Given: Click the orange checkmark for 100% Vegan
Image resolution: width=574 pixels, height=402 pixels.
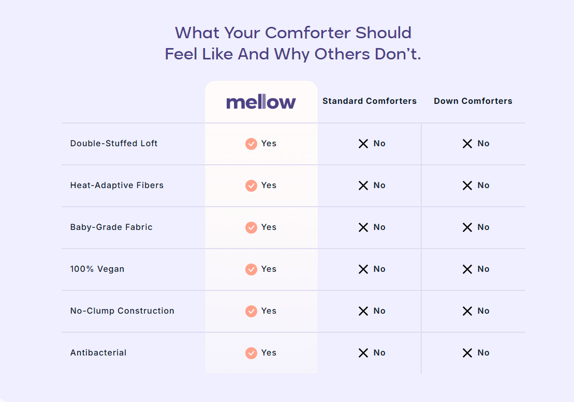Looking at the screenshot, I should [251, 269].
